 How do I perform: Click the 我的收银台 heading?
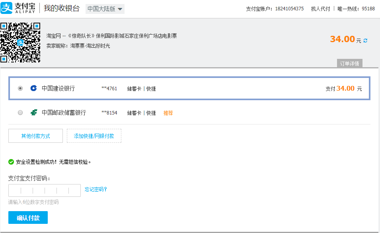point(62,8)
